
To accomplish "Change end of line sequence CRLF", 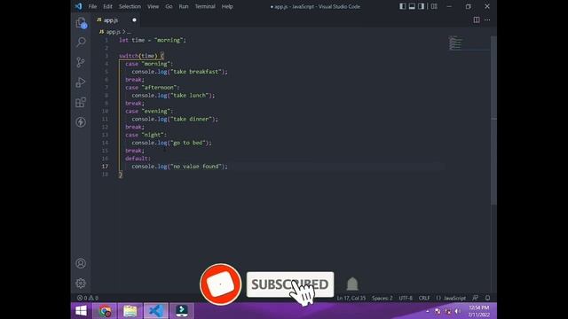I will click(x=424, y=298).
